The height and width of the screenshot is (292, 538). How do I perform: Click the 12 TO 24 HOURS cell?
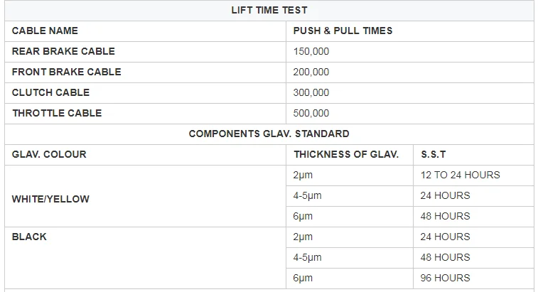point(461,175)
